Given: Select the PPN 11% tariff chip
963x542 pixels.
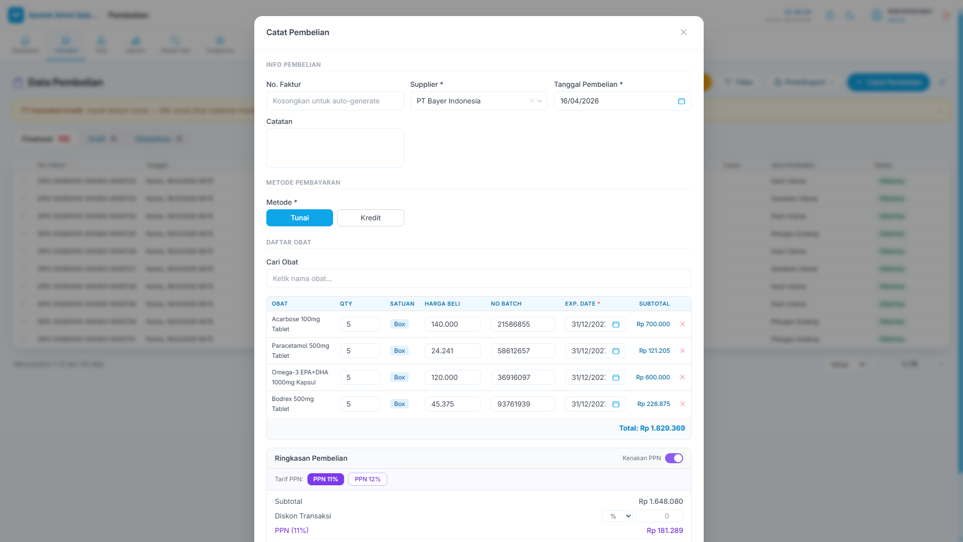Looking at the screenshot, I should 326,479.
